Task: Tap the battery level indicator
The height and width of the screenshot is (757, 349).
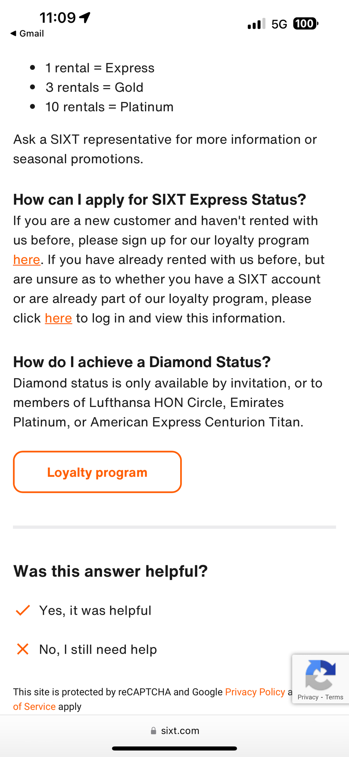Action: [305, 24]
